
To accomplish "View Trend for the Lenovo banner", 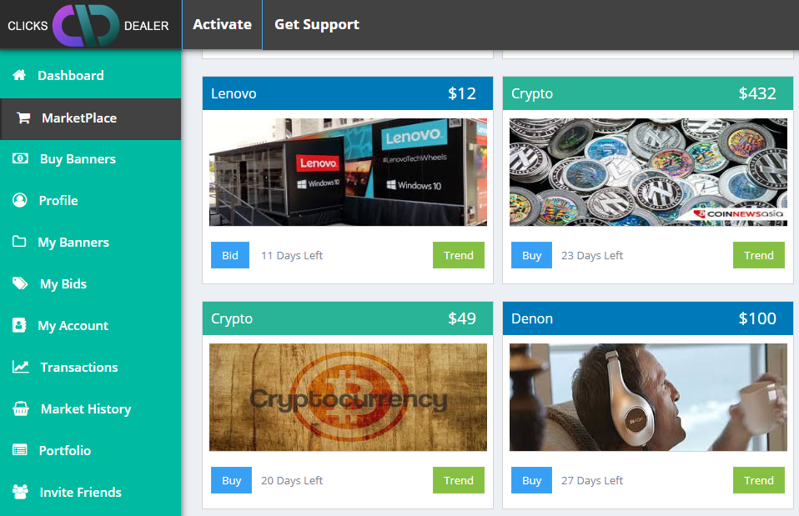I will pyautogui.click(x=459, y=255).
